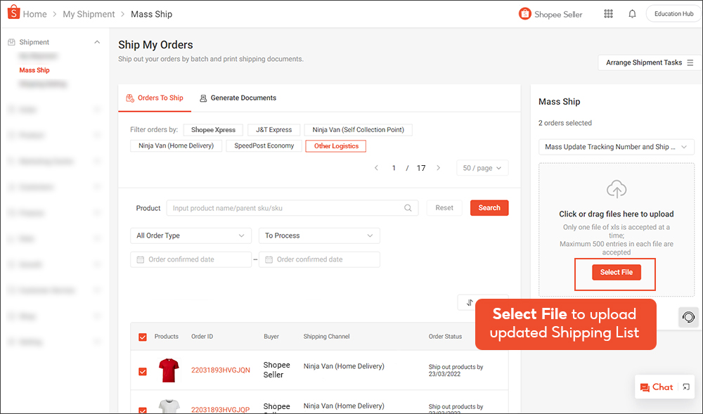Screen dimensions: 703x414
Task: Open notifications via the bell icon
Action: click(x=632, y=13)
